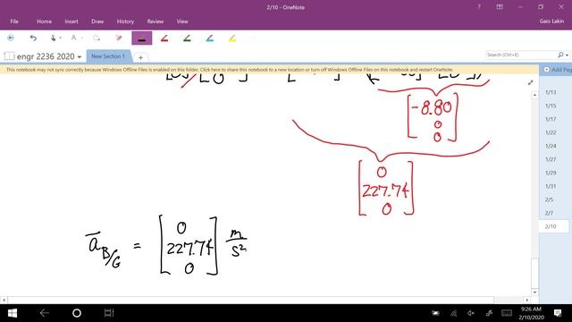The height and width of the screenshot is (322, 572).
Task: Click the vertical scroll down arrow
Action: click(534, 292)
